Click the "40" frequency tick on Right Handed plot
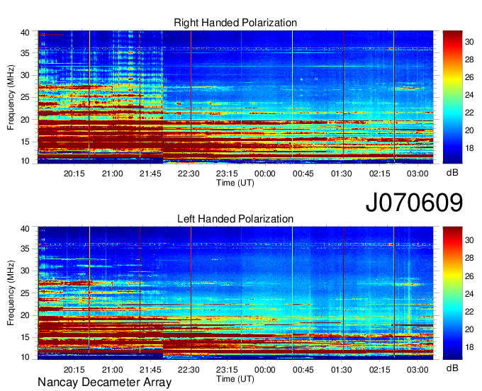Screen dimensions: 482x391 click(x=25, y=33)
